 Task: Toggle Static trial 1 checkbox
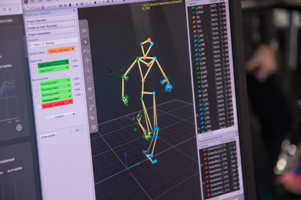35,67
